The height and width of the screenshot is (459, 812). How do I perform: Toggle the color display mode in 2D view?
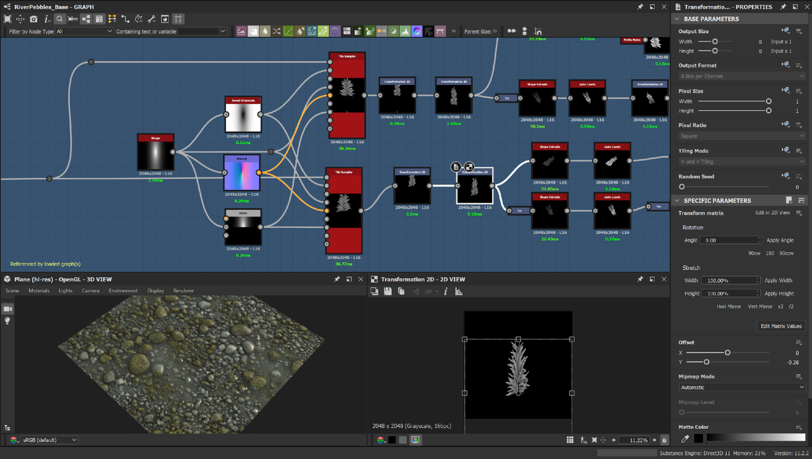point(415,440)
